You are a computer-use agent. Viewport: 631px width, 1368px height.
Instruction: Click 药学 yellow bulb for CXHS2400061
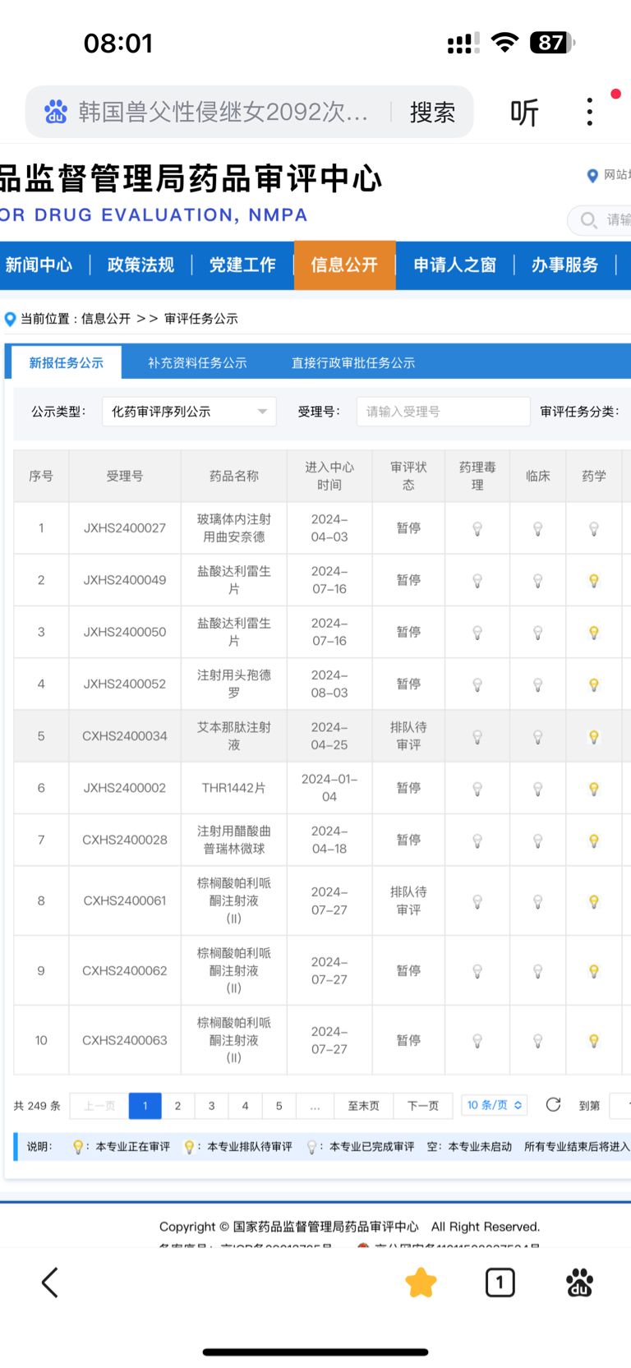pyautogui.click(x=594, y=901)
